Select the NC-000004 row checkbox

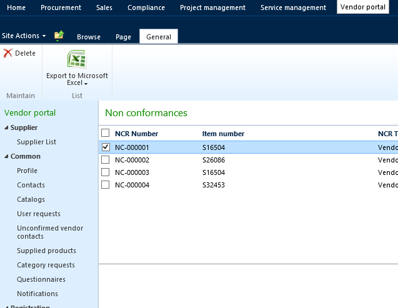[105, 185]
